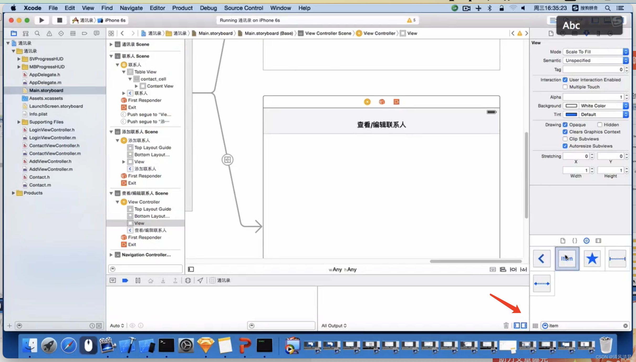Open the Align constraints tool
Image resolution: width=636 pixels, height=362 pixels.
[503, 269]
